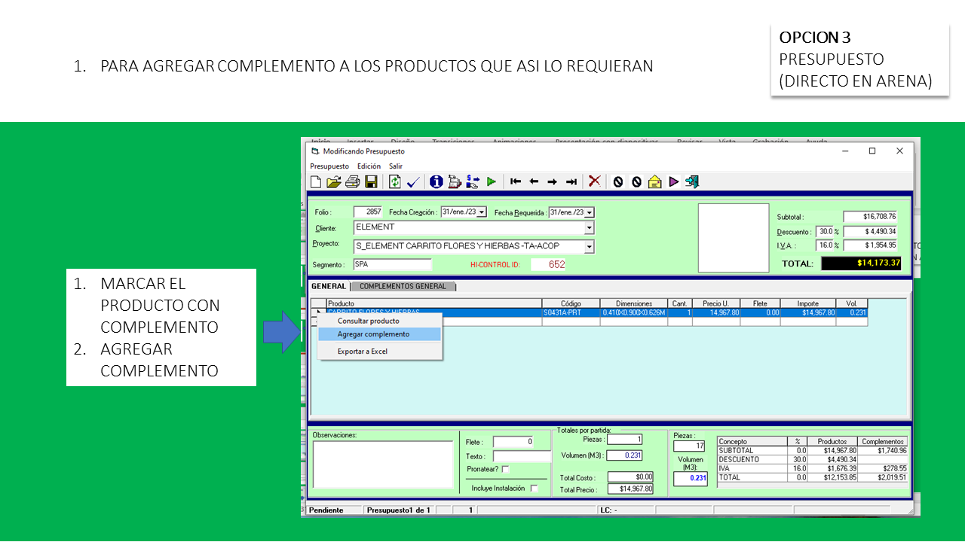
Task: Go to the first record arrow
Action: (x=516, y=181)
